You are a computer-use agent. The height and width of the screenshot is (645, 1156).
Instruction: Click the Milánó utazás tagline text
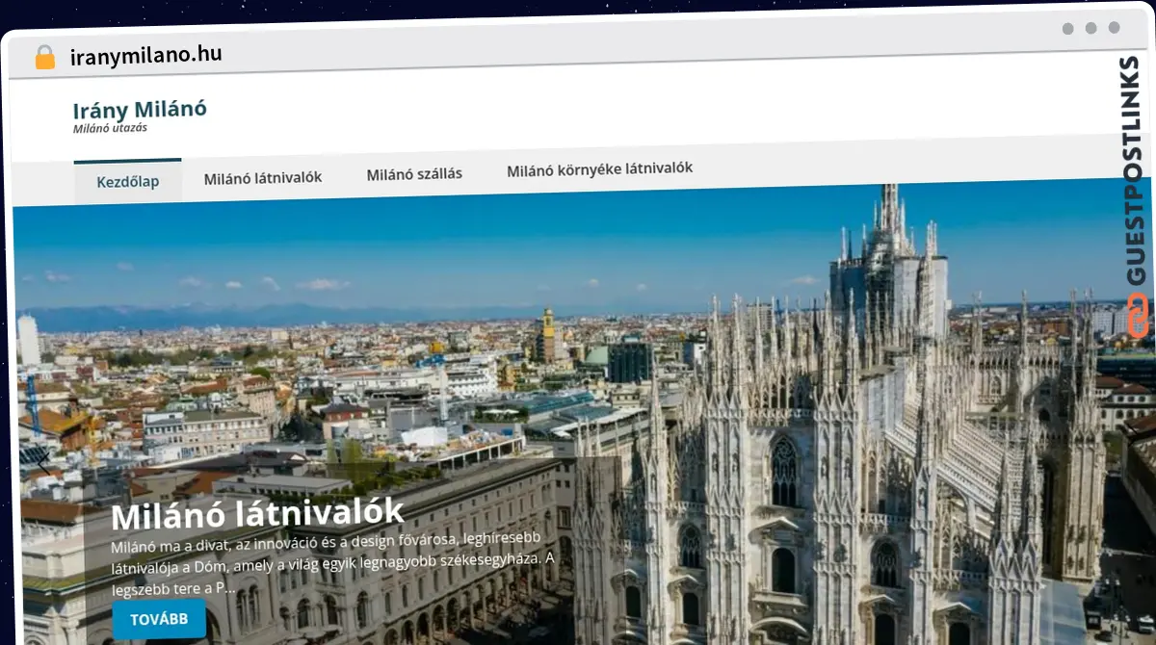[110, 128]
